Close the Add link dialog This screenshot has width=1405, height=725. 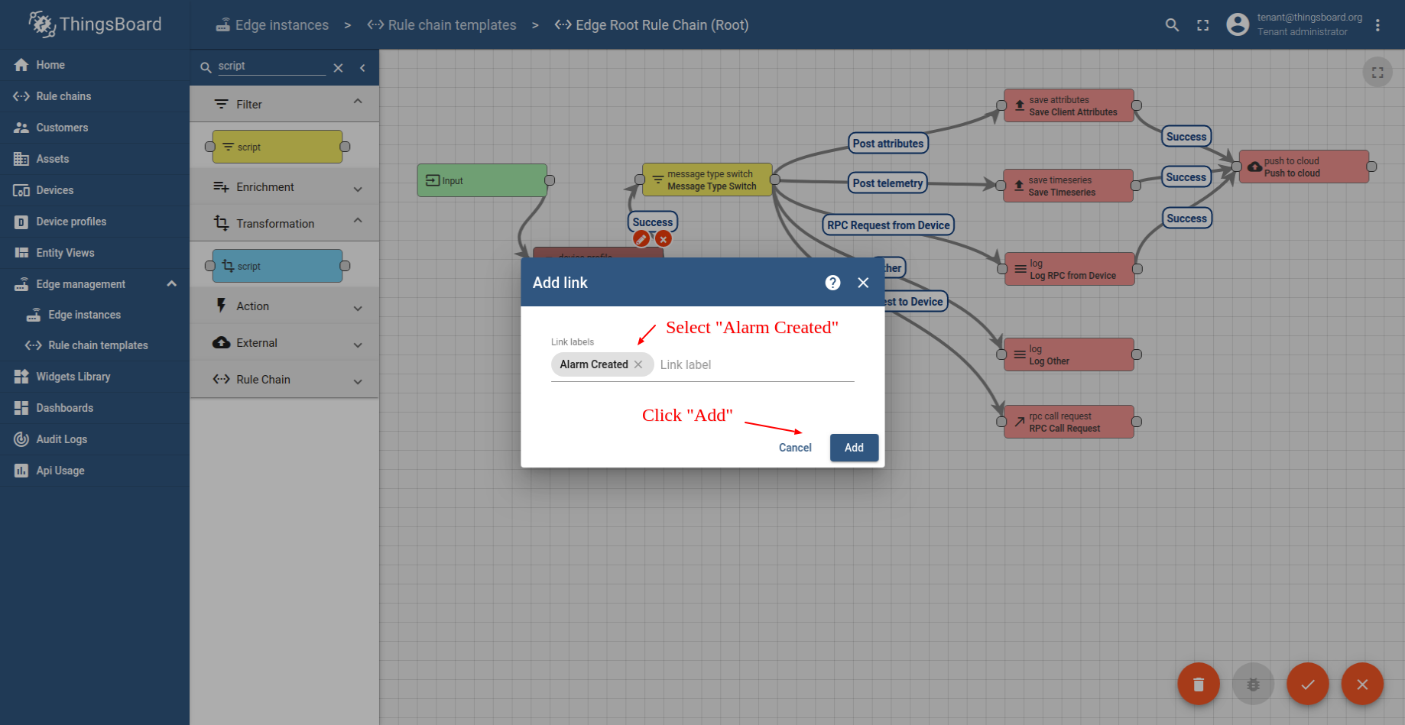863,283
